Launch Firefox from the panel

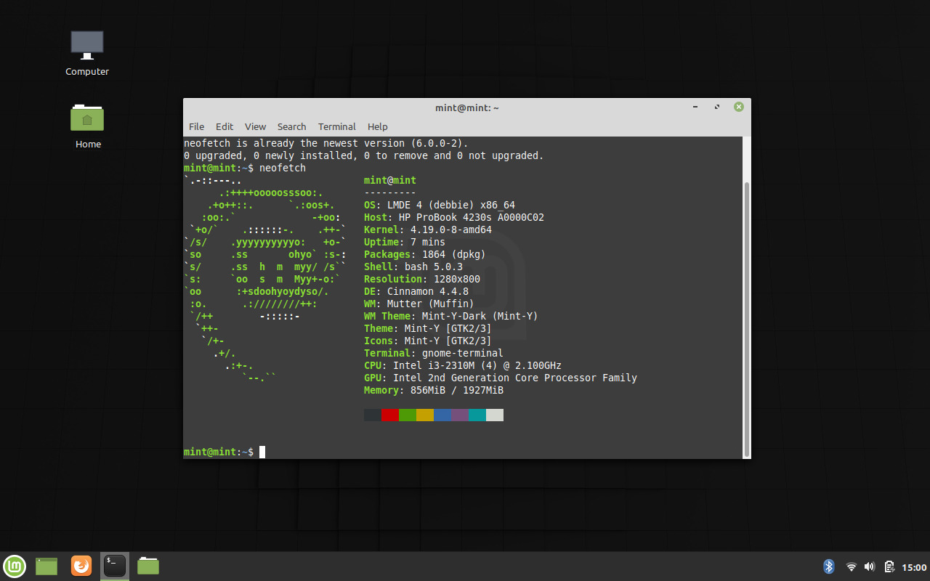pos(81,566)
